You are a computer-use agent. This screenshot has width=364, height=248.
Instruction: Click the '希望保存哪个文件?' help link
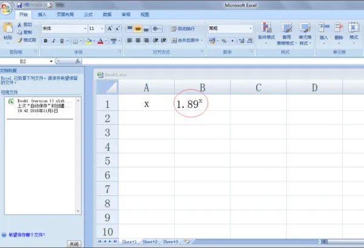click(x=26, y=235)
